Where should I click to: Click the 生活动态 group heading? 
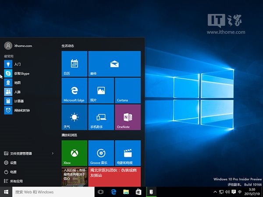pos(68,46)
